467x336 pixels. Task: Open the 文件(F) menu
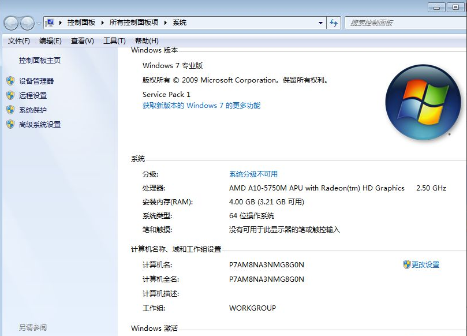click(x=19, y=41)
